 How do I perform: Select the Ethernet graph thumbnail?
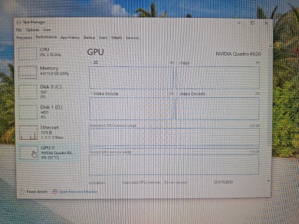[x=29, y=133]
